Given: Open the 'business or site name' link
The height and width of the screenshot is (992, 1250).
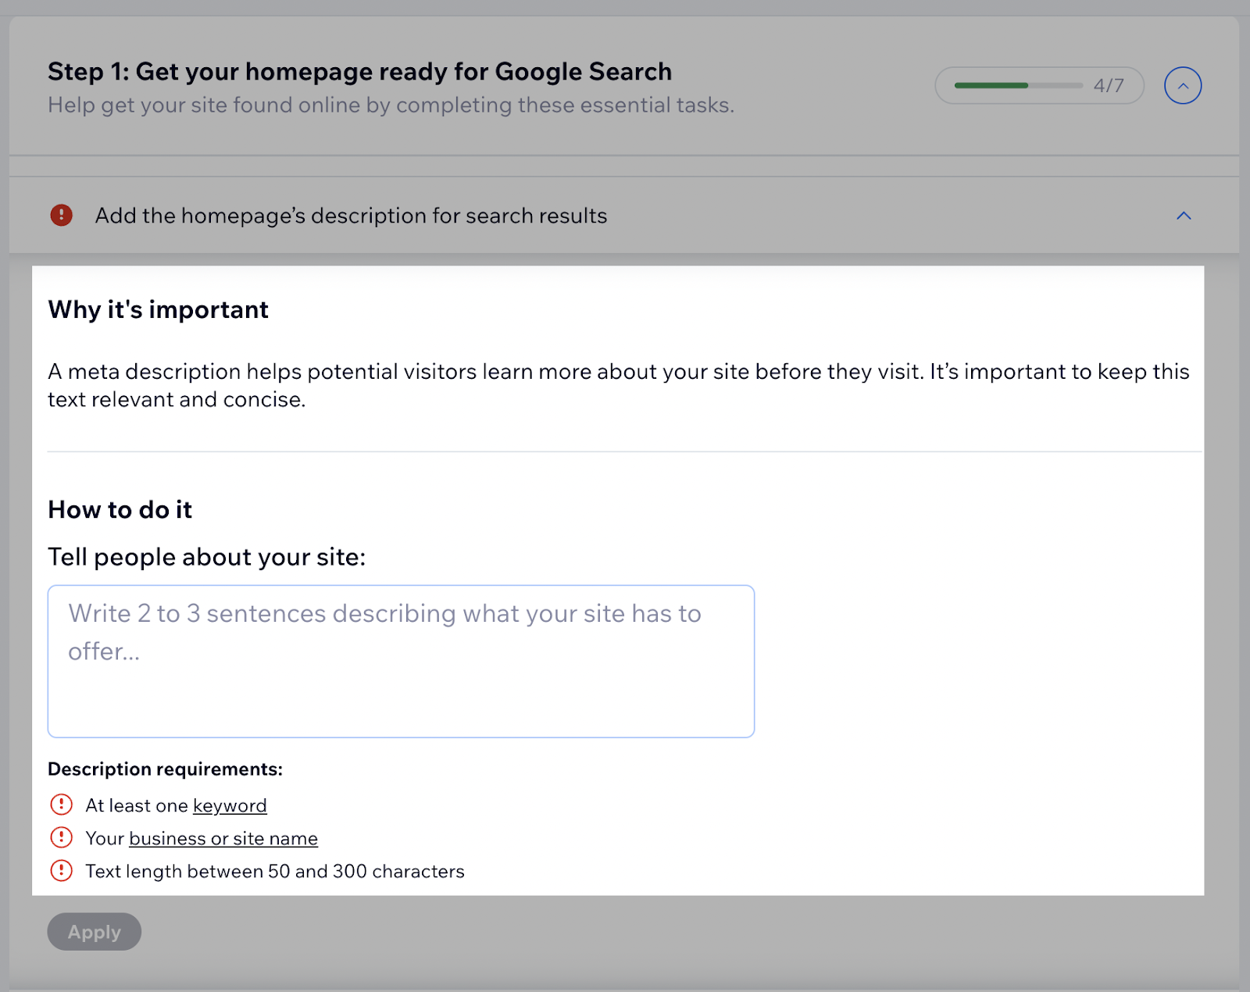Looking at the screenshot, I should click(223, 838).
